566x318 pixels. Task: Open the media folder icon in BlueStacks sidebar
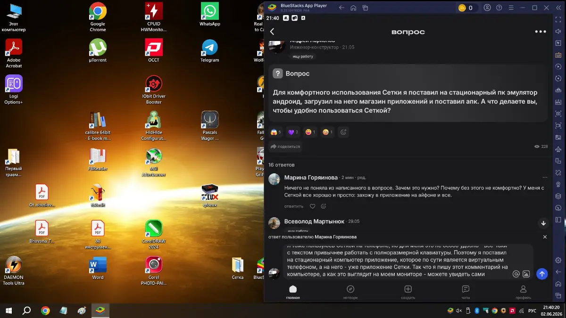[x=558, y=138]
